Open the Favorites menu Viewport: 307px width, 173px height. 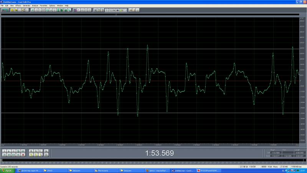click(44, 6)
